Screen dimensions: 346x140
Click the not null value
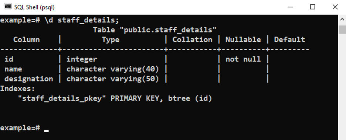click(x=243, y=59)
